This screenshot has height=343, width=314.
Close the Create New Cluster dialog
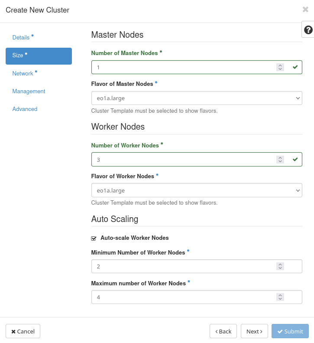305,10
